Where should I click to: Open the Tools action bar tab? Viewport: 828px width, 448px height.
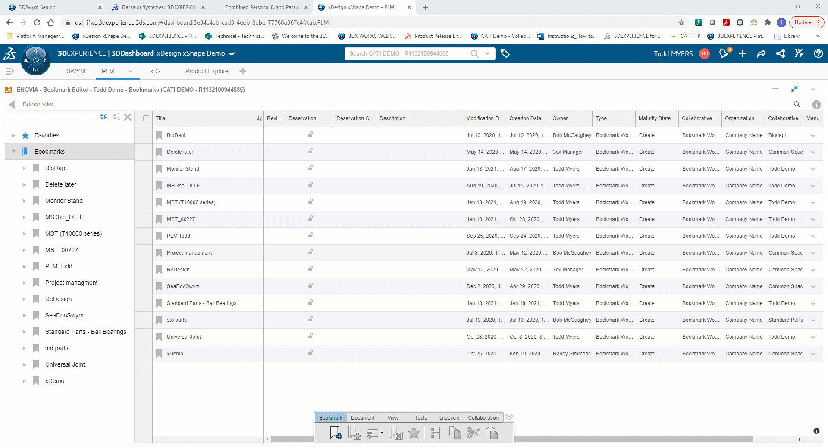coord(421,417)
